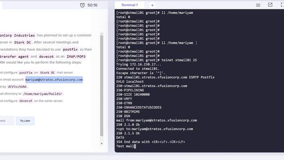
Task: Click the '250-8BITMIME' terminal line
Action: (x=128, y=112)
